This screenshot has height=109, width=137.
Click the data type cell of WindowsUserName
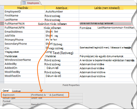pyautogui.click(x=62, y=60)
